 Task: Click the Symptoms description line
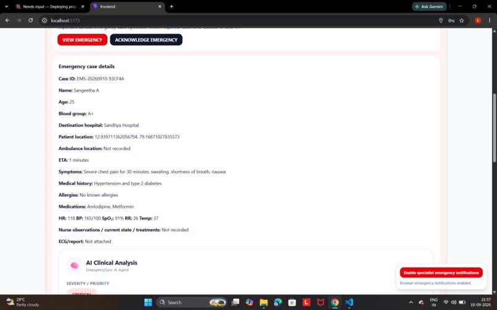[x=142, y=172]
